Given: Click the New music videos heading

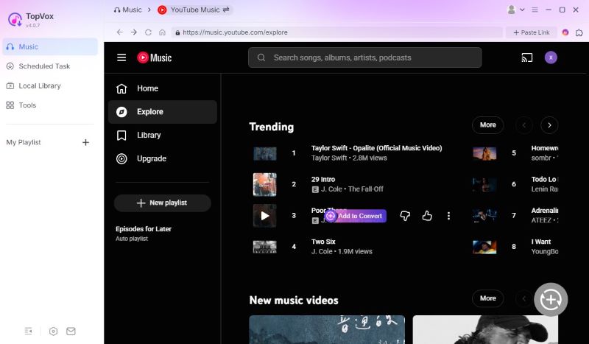Looking at the screenshot, I should [294, 301].
